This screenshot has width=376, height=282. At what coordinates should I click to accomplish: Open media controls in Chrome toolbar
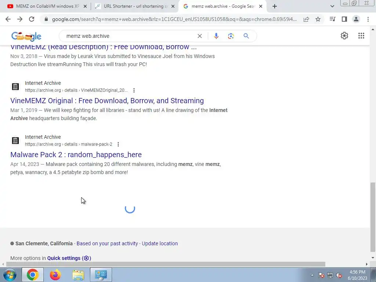tap(332, 19)
